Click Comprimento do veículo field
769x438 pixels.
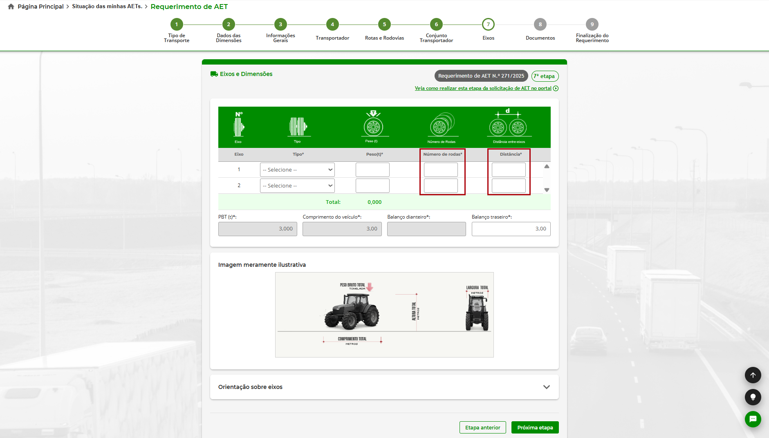(x=342, y=229)
